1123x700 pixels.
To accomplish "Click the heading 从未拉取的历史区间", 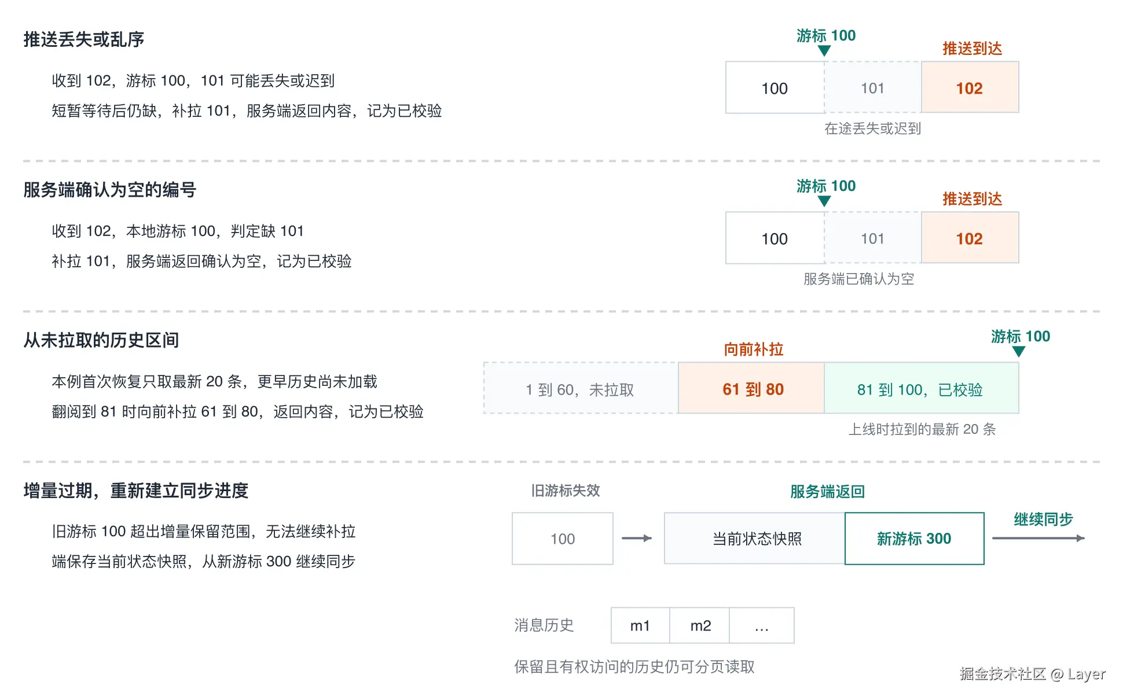I will [x=101, y=340].
